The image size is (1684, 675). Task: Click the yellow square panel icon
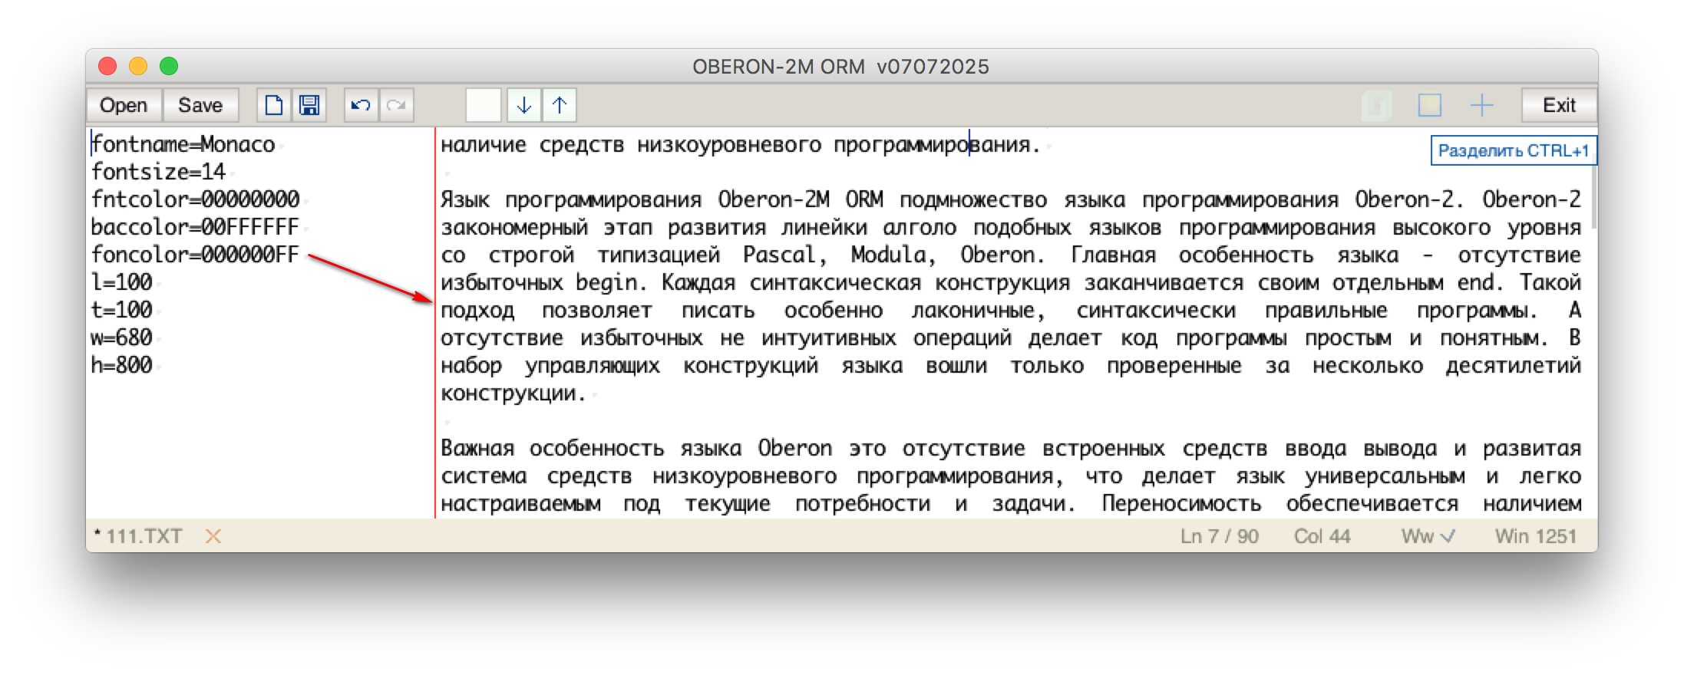[1429, 105]
